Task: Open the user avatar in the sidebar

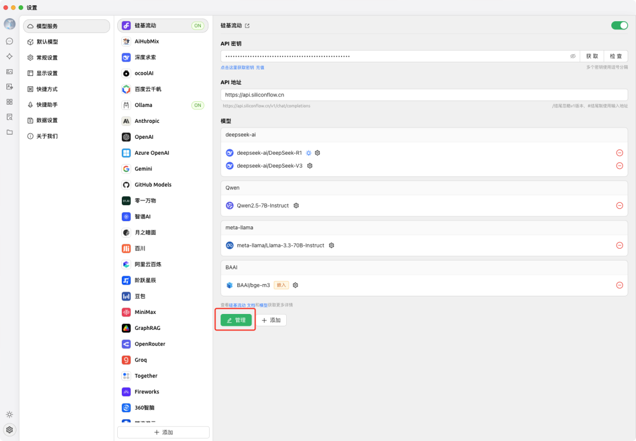Action: point(9,24)
